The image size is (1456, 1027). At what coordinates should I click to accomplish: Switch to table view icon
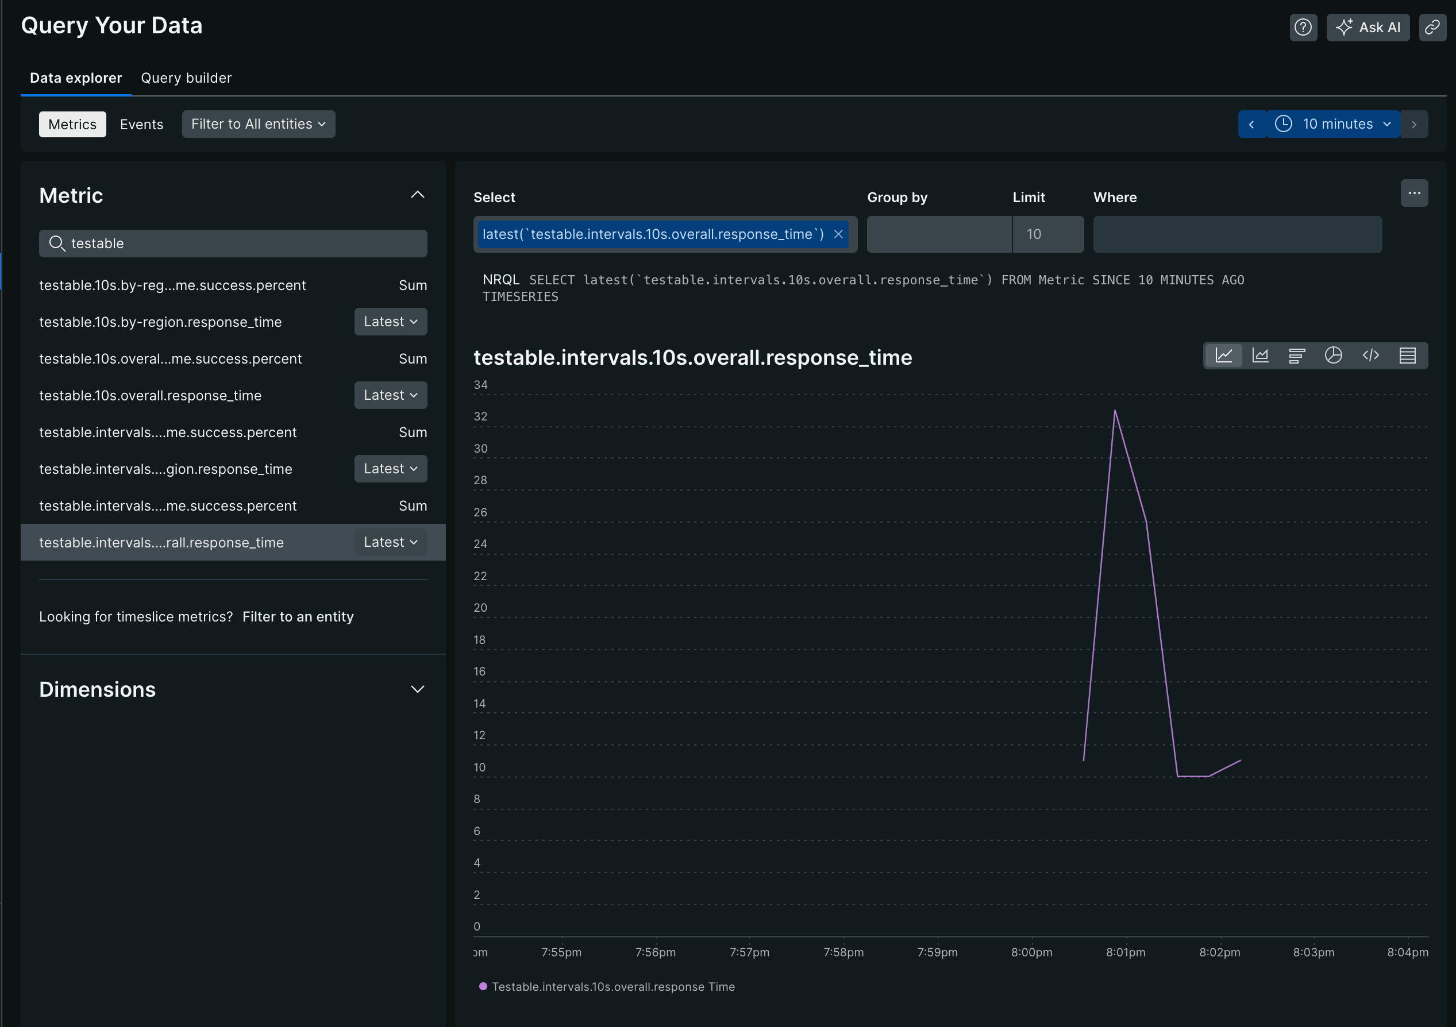(x=1407, y=356)
